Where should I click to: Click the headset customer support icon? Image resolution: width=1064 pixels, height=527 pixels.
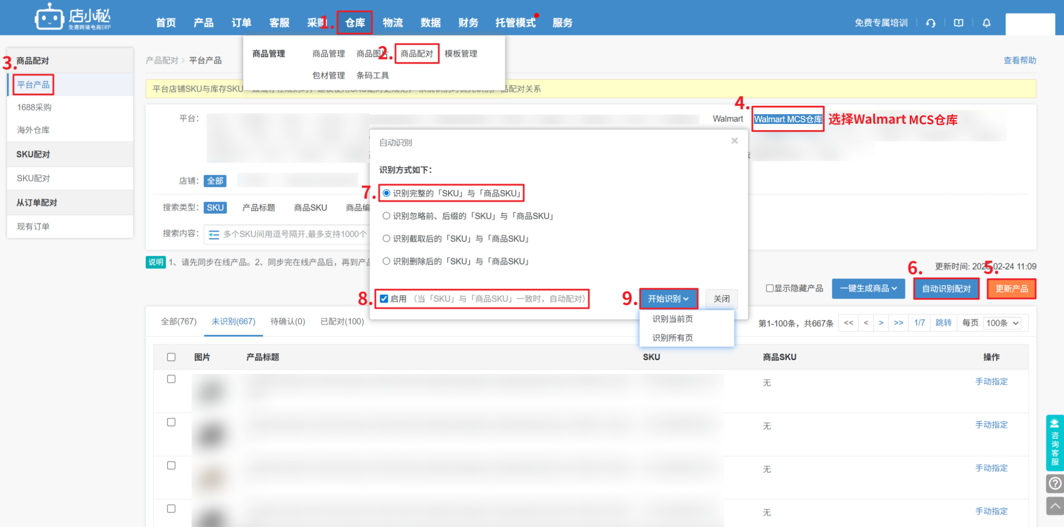tap(930, 23)
